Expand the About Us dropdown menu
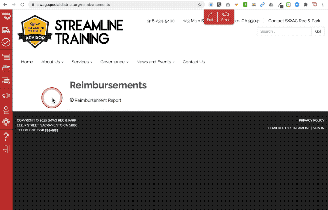 pos(52,62)
